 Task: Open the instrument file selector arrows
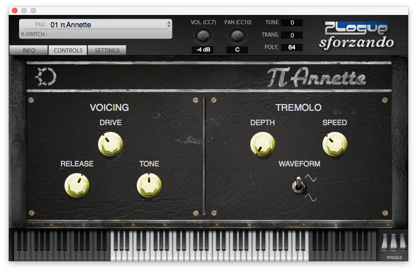click(169, 24)
